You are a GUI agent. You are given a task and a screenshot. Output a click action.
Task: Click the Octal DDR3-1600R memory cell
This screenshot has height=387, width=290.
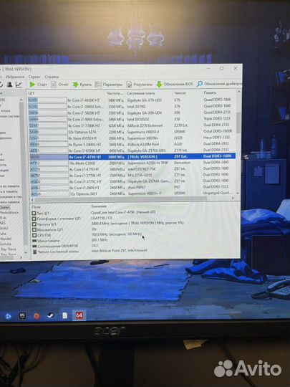[x=218, y=131]
